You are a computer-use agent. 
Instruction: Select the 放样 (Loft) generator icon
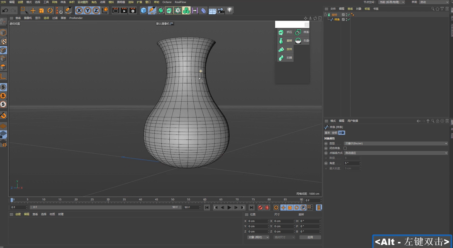point(281,49)
